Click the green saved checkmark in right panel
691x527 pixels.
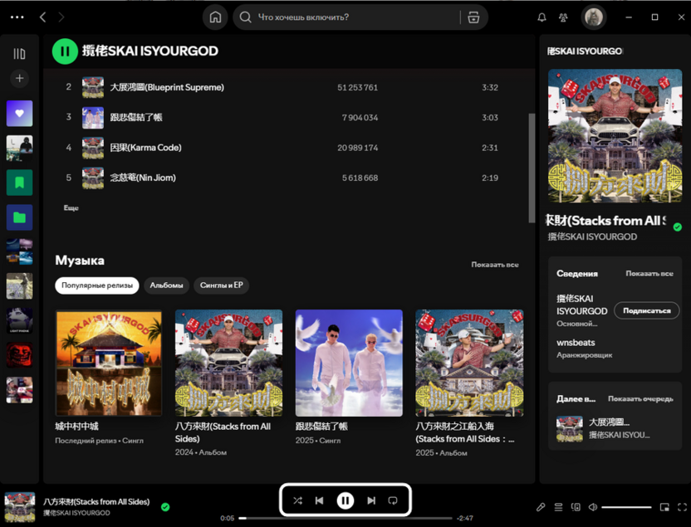click(678, 227)
